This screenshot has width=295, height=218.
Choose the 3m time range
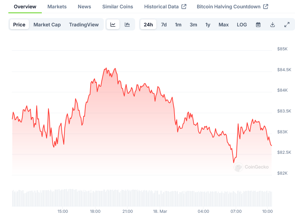(x=193, y=25)
